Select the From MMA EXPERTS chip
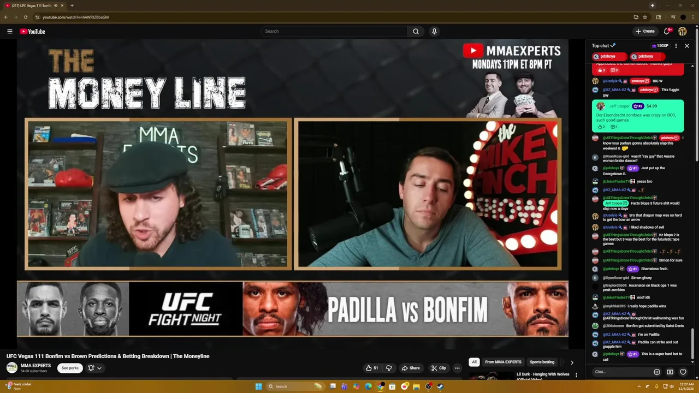The height and width of the screenshot is (393, 699). pyautogui.click(x=503, y=362)
